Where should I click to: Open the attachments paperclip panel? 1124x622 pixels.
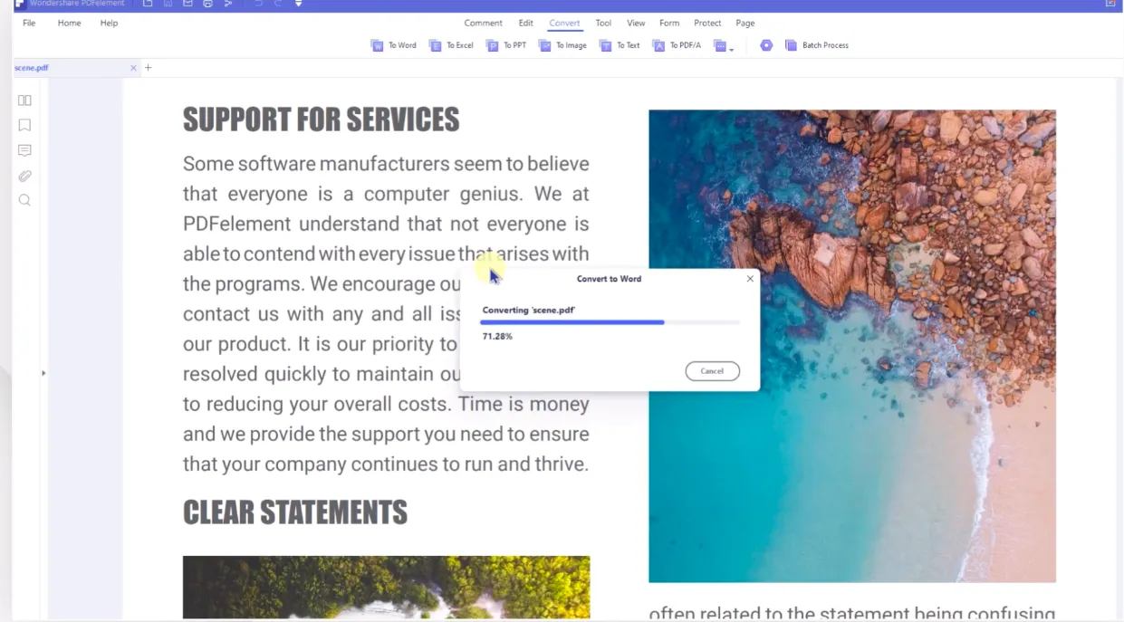click(24, 176)
